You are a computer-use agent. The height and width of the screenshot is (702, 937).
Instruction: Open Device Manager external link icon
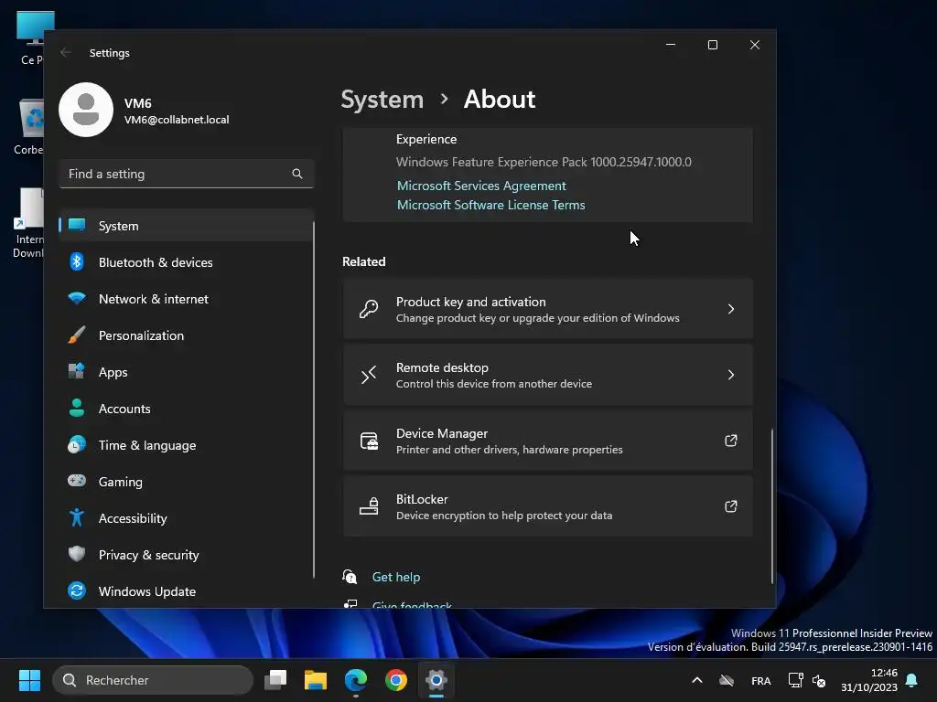point(731,441)
